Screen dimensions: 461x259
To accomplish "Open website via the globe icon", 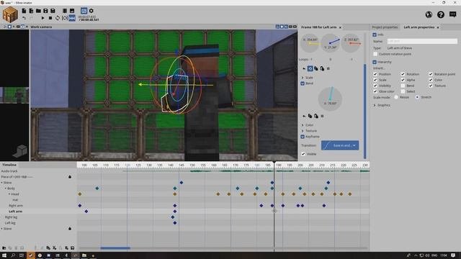I will pos(429,14).
